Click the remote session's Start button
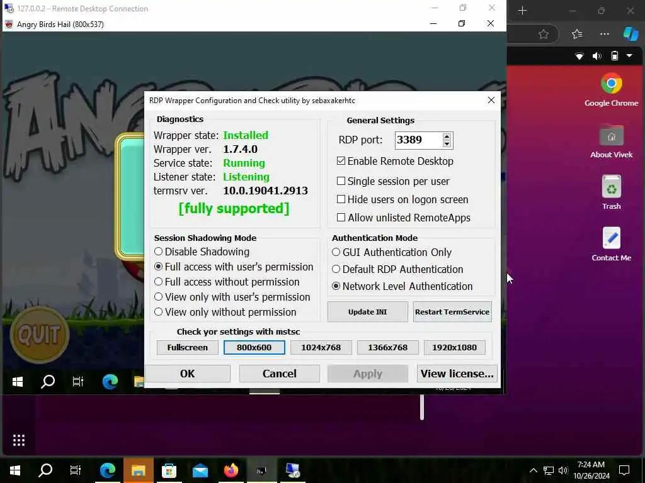Screen dimensions: 645x483 [x=18, y=382]
